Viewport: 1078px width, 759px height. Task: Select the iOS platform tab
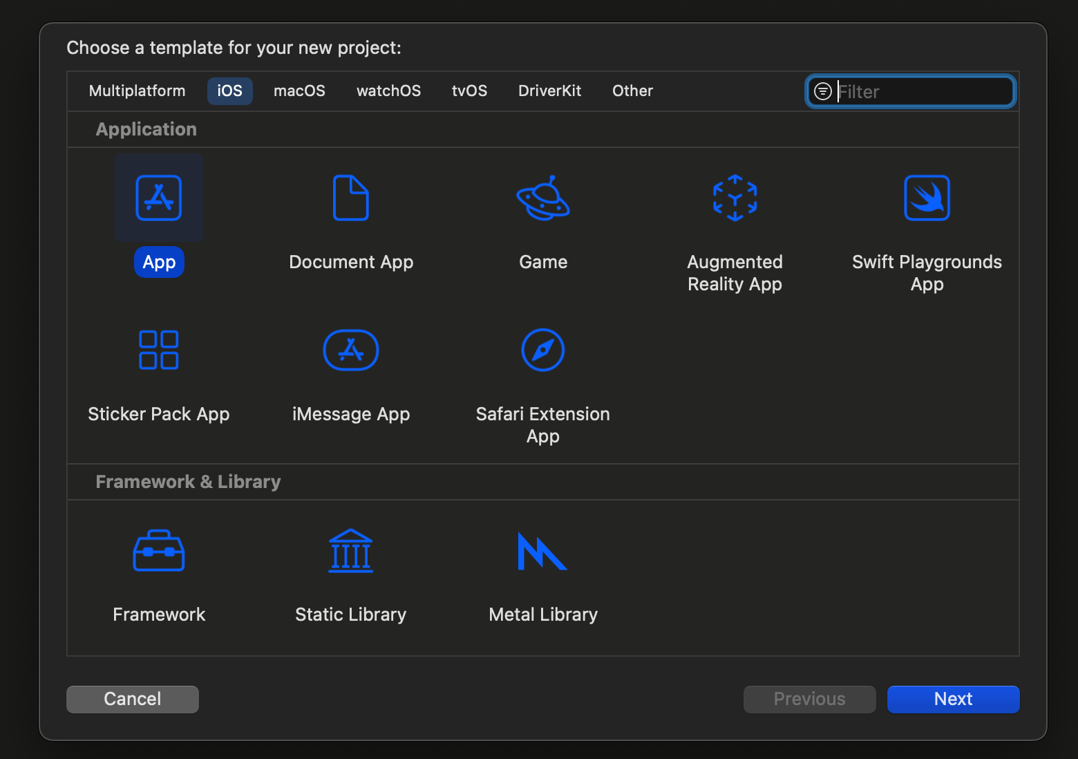click(230, 91)
